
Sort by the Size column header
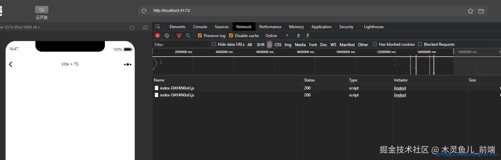pos(484,80)
